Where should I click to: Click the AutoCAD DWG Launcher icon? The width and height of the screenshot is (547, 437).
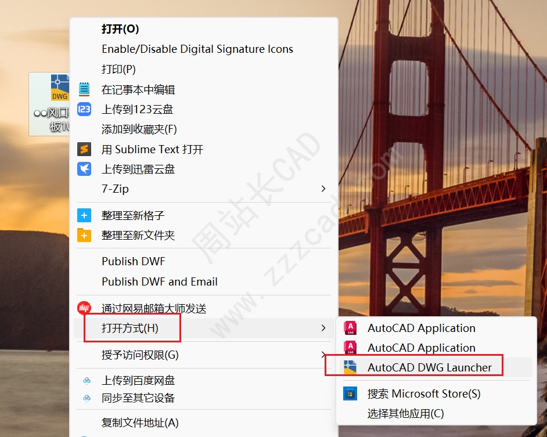pyautogui.click(x=350, y=366)
